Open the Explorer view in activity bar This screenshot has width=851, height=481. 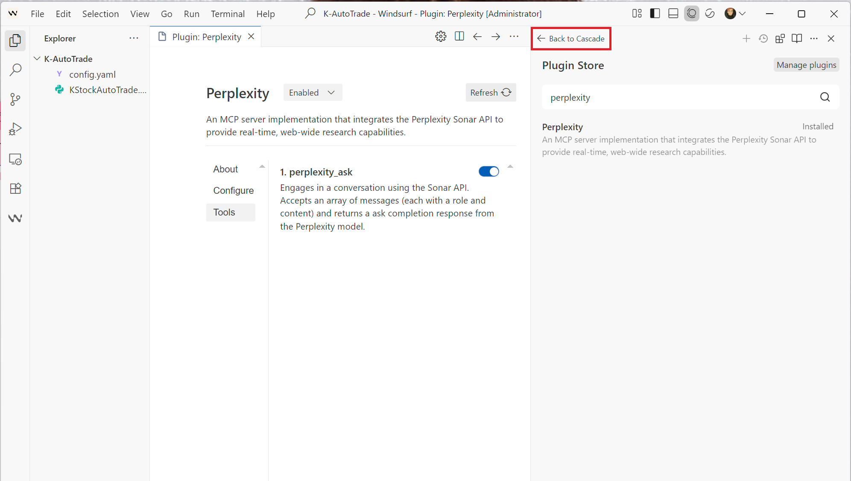click(15, 41)
